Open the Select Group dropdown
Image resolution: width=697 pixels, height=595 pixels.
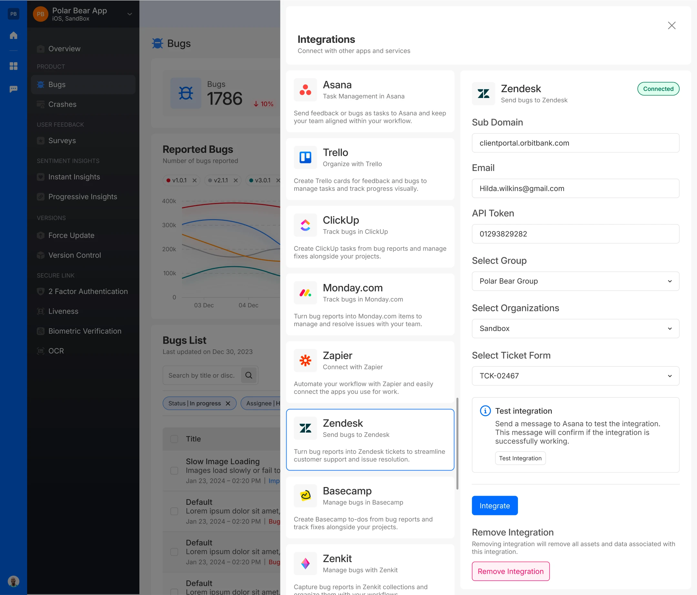point(575,281)
